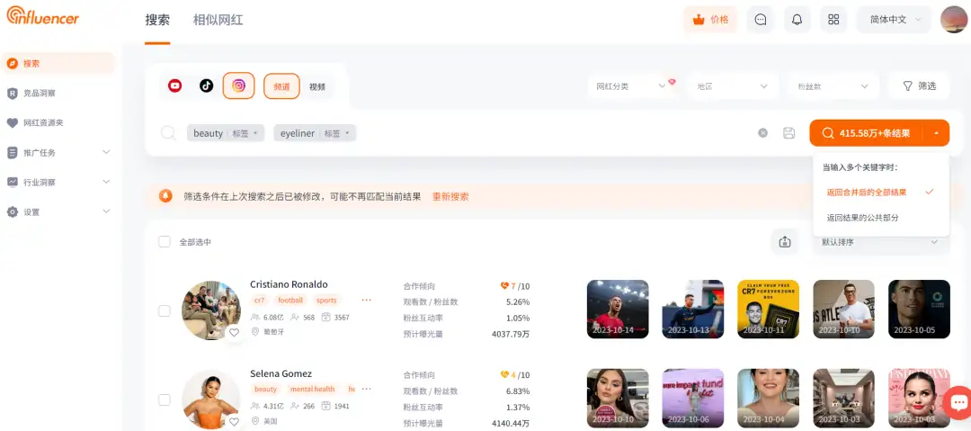The image size is (971, 431).
Task: Clear search tags with the X icon
Action: point(763,132)
